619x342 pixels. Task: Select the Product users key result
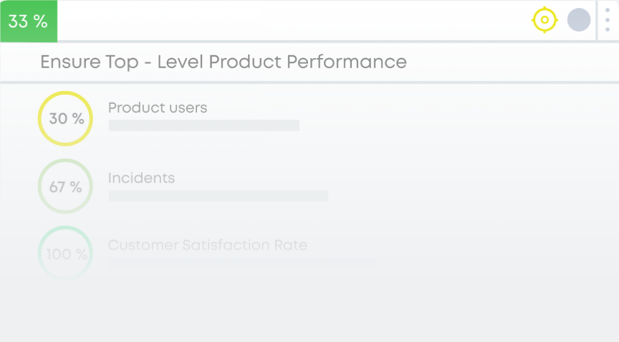pos(158,108)
